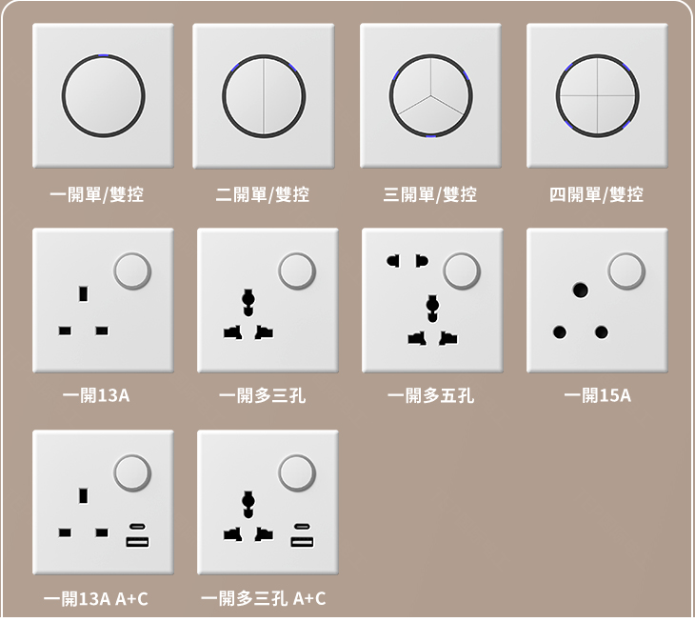Choose the 一開多五孔 five-hole socket
Screen dimensions: 695x622
click(432, 301)
